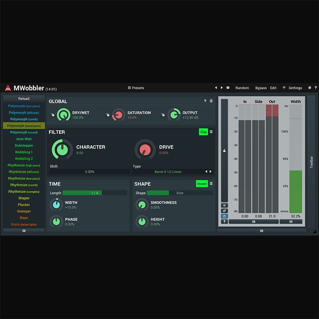The height and width of the screenshot is (319, 319).
Task: Collapse the whole meter panel
Action: tap(262, 231)
